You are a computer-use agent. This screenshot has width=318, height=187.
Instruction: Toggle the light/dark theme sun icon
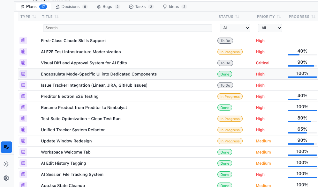[x=6, y=164]
